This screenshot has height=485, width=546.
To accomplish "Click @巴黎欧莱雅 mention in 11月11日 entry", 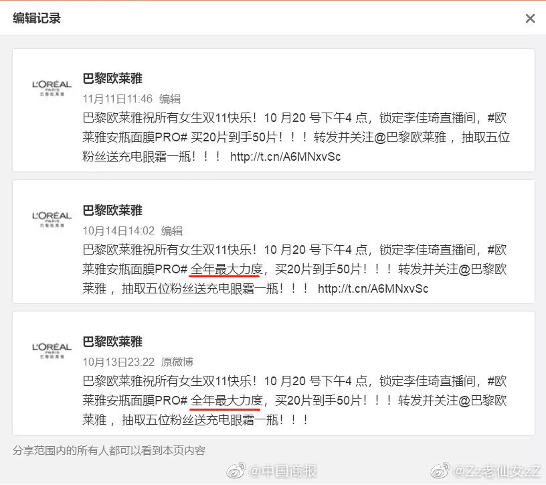I will pos(410,137).
